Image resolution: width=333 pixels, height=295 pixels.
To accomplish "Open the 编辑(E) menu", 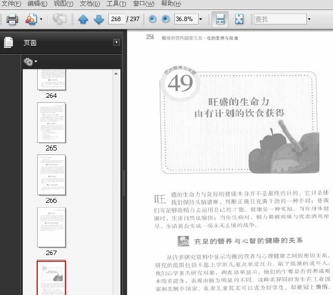I will 37,4.
